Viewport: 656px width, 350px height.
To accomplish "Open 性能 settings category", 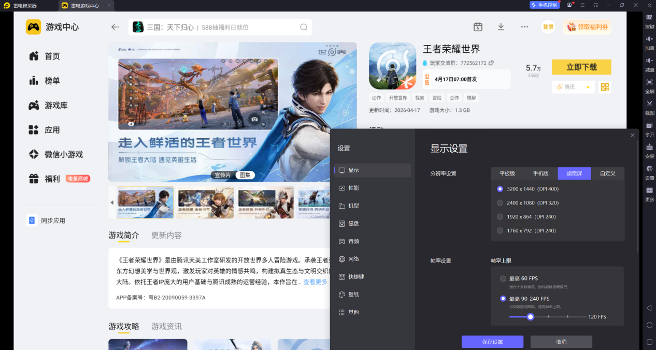I will [x=373, y=188].
